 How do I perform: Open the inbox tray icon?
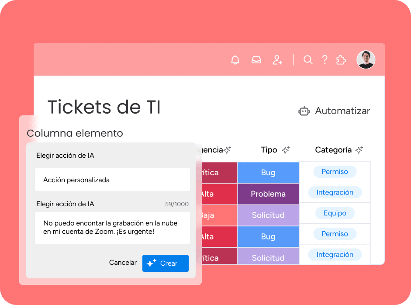[256, 60]
